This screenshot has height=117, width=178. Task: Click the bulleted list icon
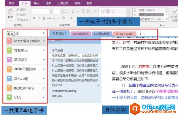[66, 11]
